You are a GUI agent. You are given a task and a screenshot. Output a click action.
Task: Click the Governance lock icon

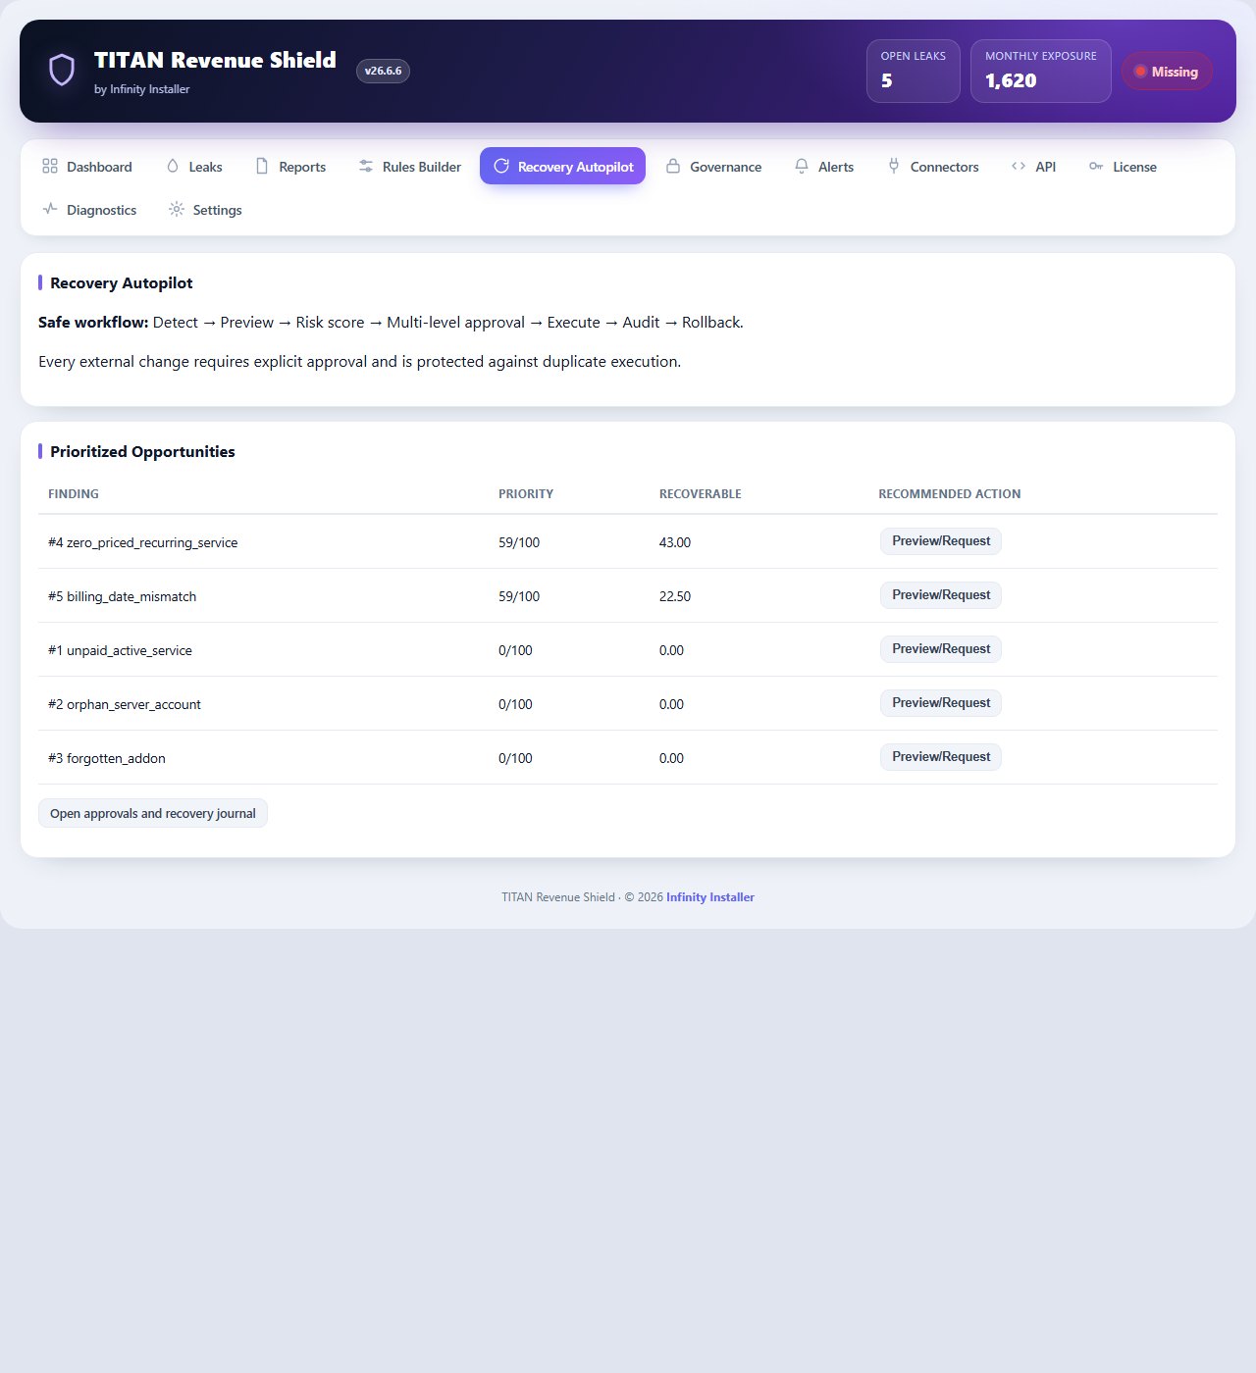pyautogui.click(x=673, y=167)
